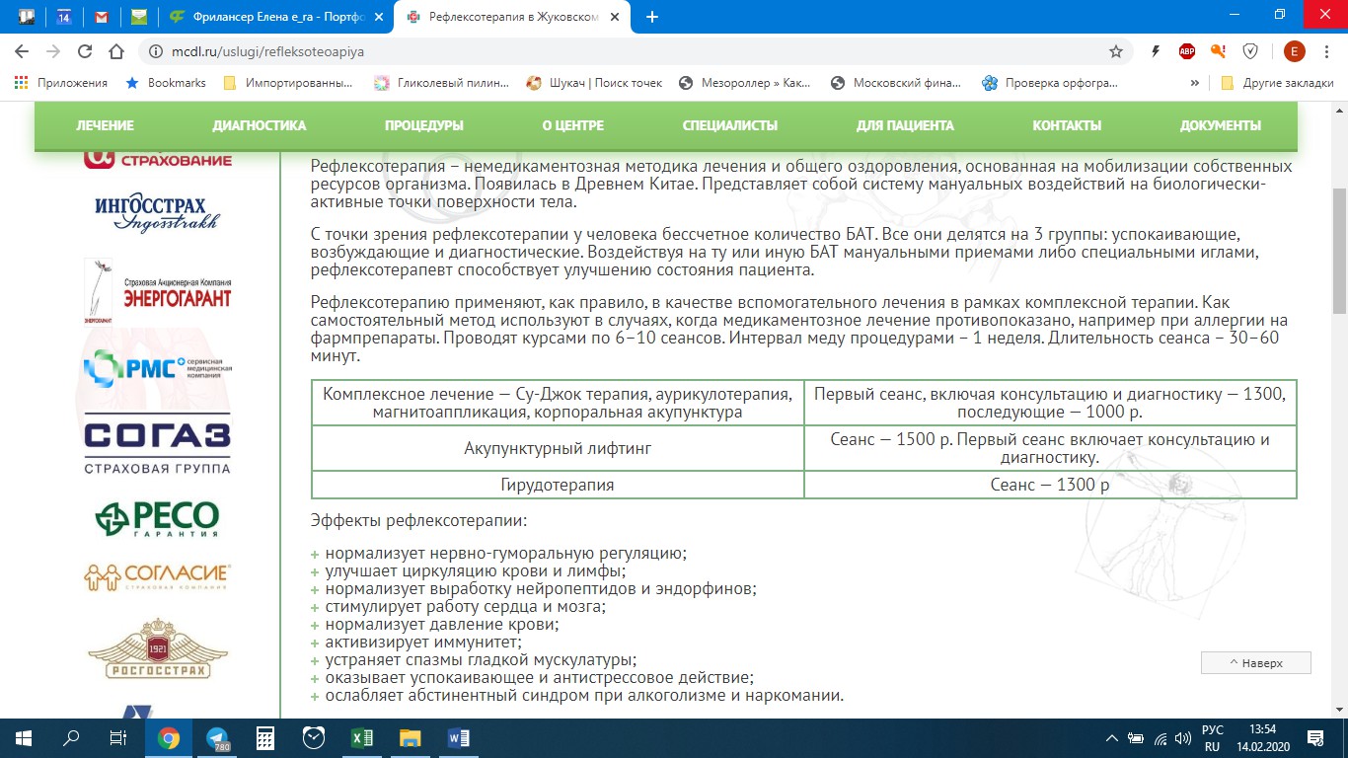1348x758 pixels.
Task: Go back to the previous page
Action: tap(22, 51)
